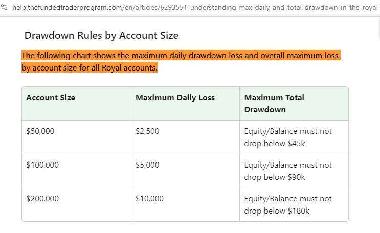This screenshot has height=233, width=380.
Task: Click the highlighted phrase 'overall maximum loss'
Action: 299,55
